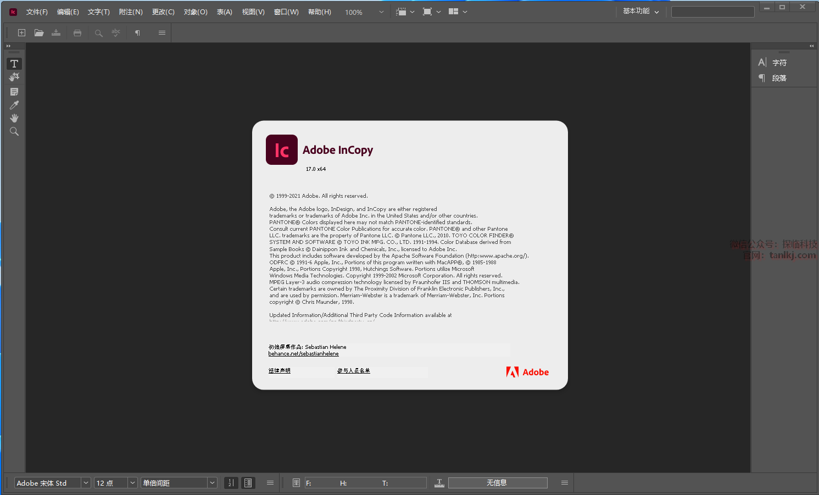Select the Position tool
Viewport: 819px width, 495px height.
[14, 77]
